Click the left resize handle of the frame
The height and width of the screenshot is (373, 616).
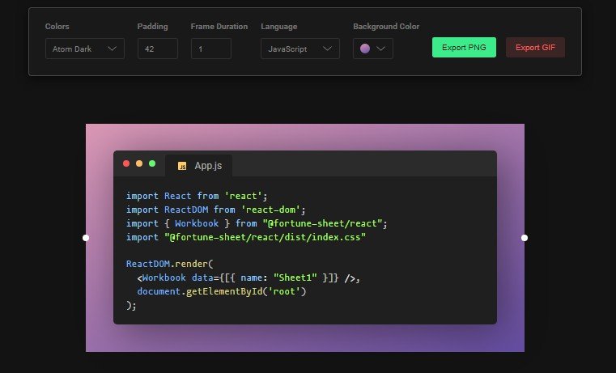coord(86,238)
